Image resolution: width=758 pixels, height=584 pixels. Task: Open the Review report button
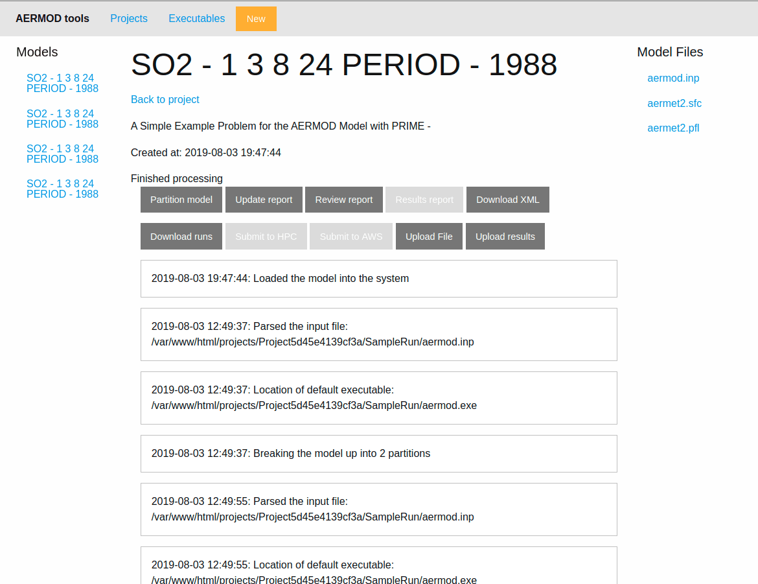point(343,200)
